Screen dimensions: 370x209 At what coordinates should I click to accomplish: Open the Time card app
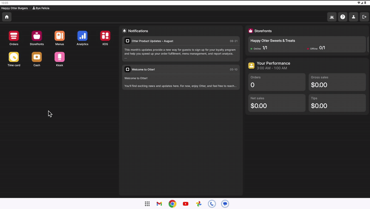coord(14,57)
